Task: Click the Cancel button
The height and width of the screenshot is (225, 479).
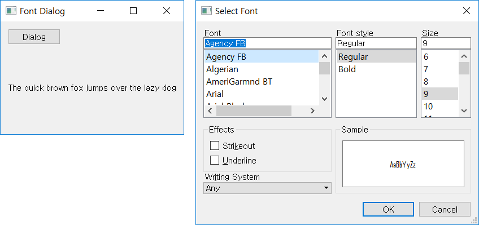Action: pyautogui.click(x=445, y=209)
